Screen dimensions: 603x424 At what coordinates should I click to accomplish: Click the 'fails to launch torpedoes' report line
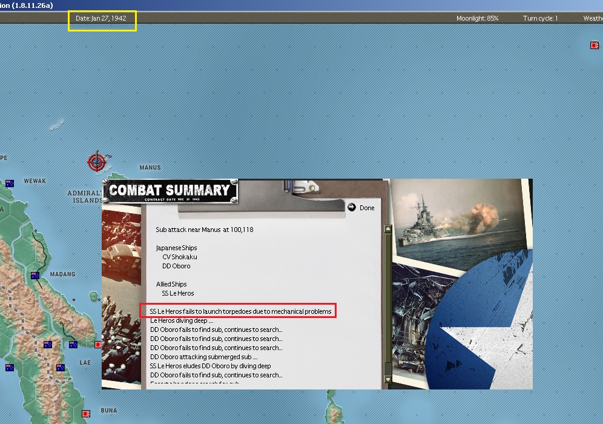pyautogui.click(x=240, y=311)
